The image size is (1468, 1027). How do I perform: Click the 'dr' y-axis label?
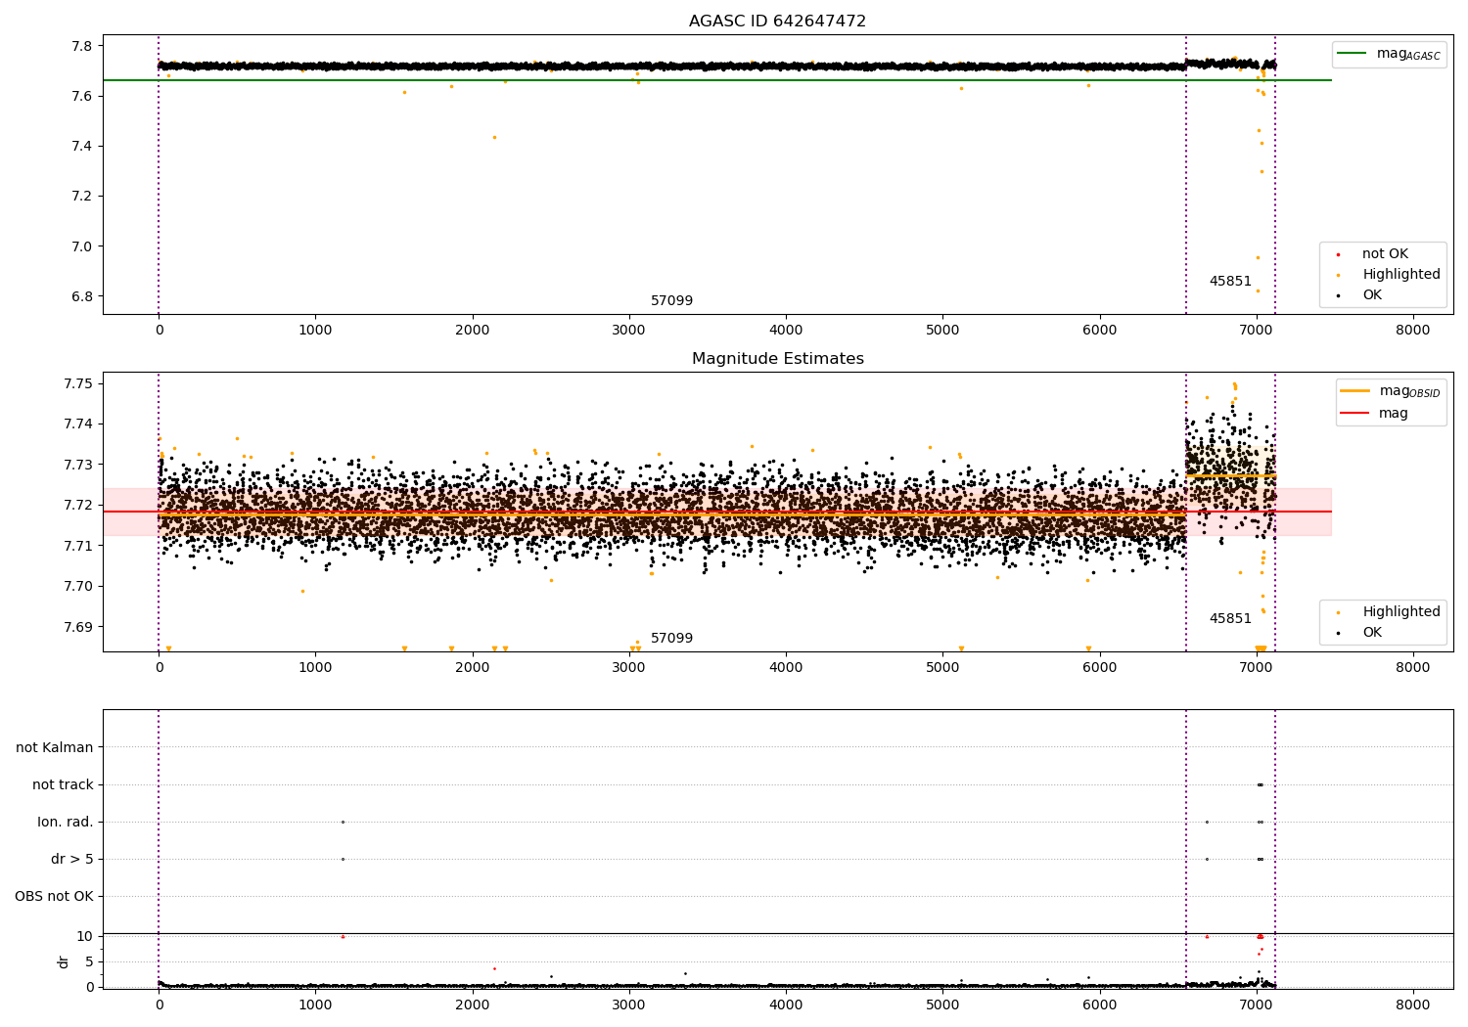tap(64, 961)
